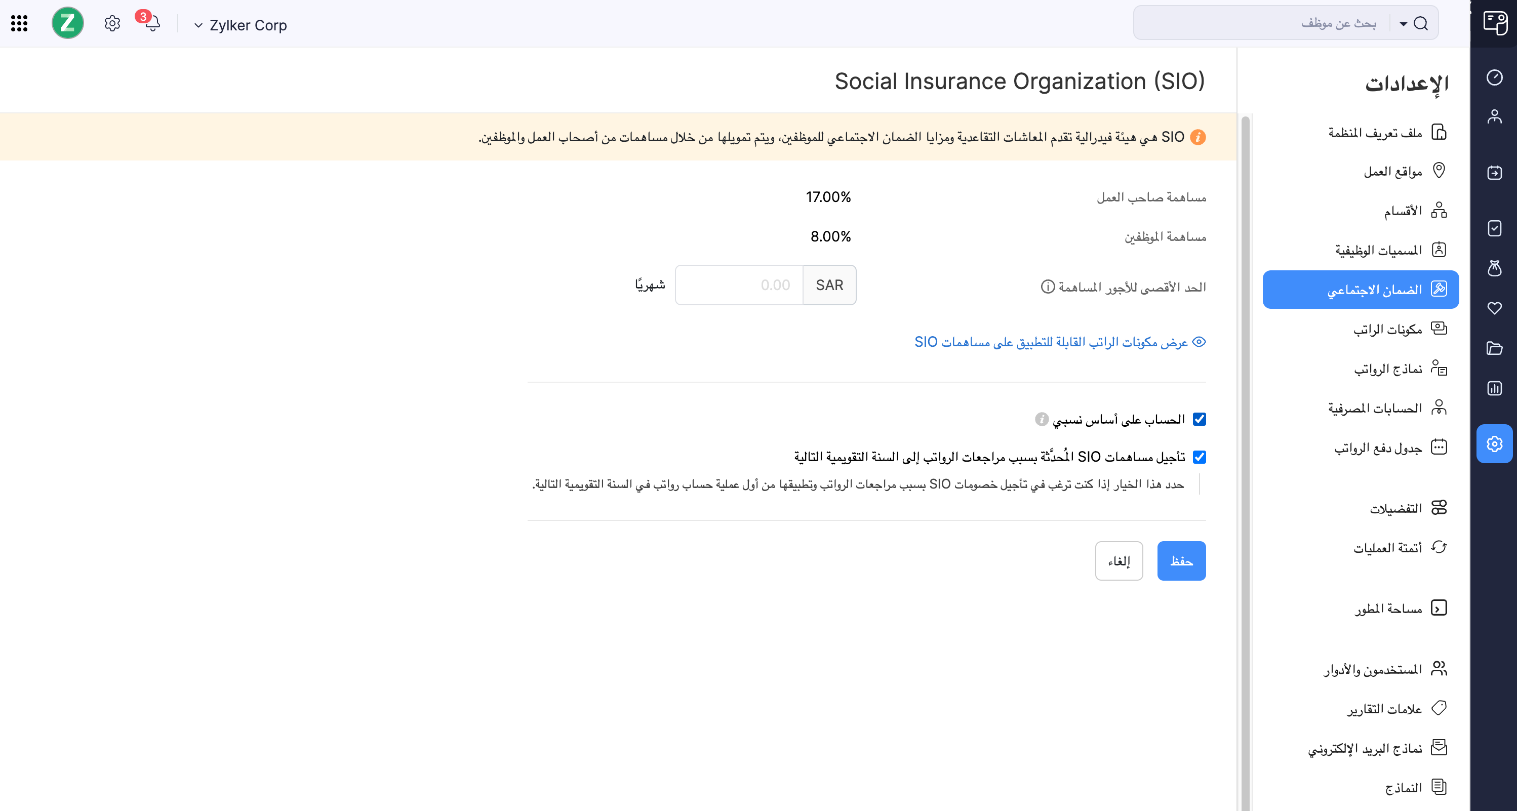Expand the Zylker Corp organization dropdown

pos(198,25)
